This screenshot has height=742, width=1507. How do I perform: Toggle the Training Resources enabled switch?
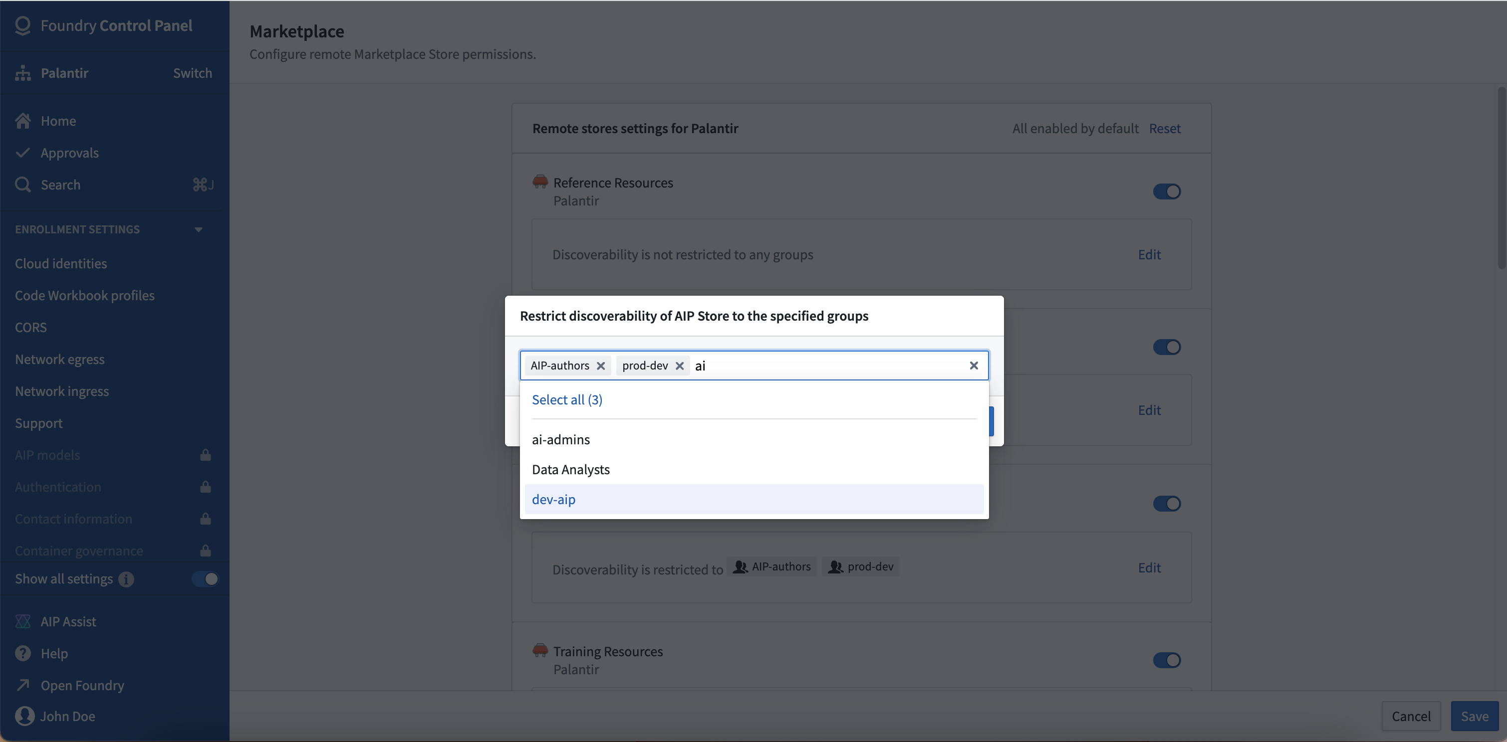click(1167, 659)
